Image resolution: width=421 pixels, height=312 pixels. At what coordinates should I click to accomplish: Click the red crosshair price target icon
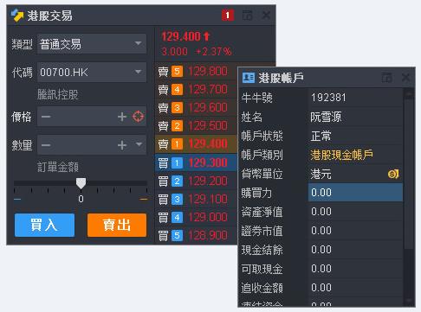[138, 117]
